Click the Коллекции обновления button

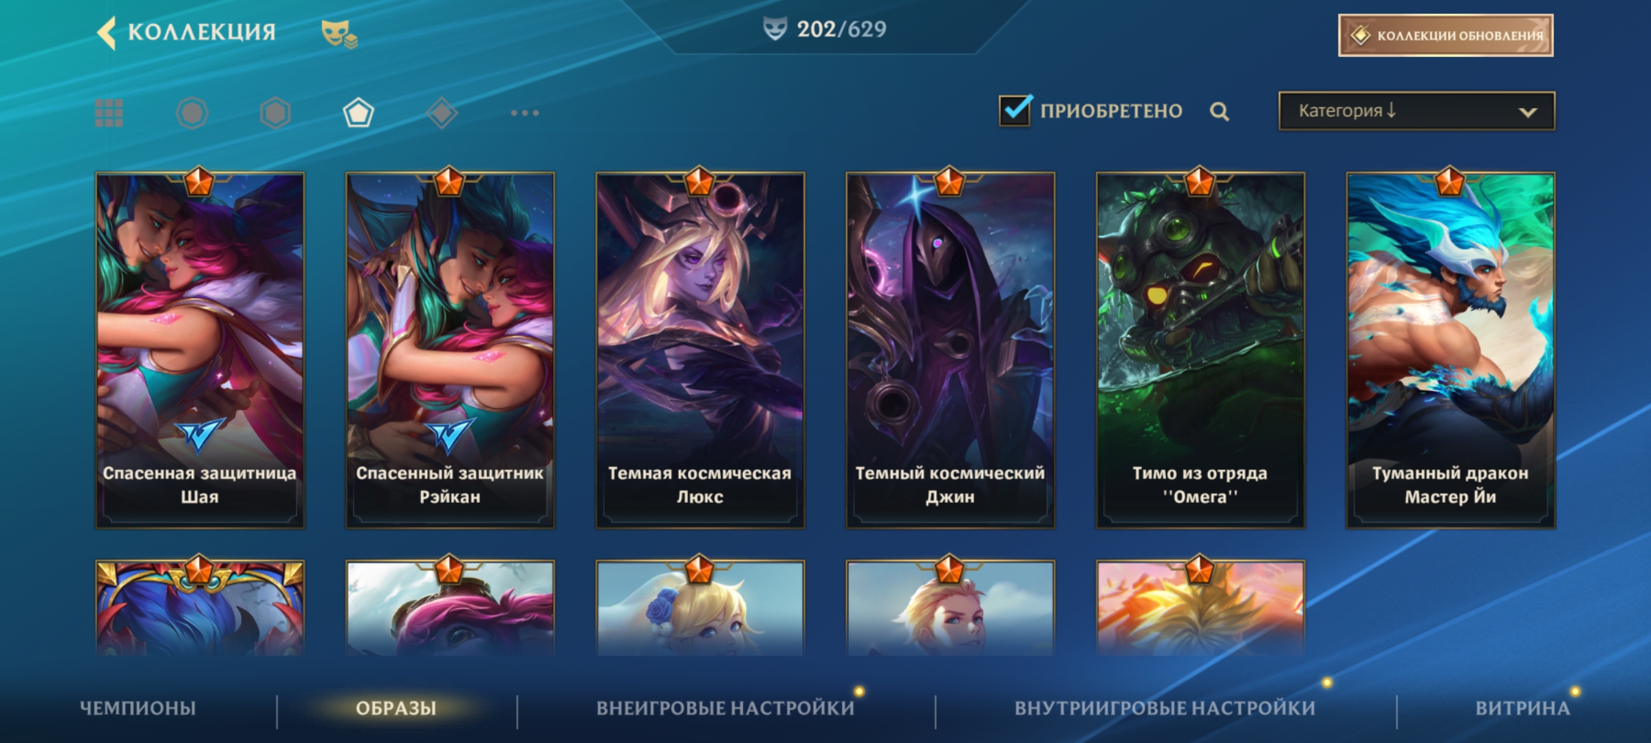(x=1446, y=35)
